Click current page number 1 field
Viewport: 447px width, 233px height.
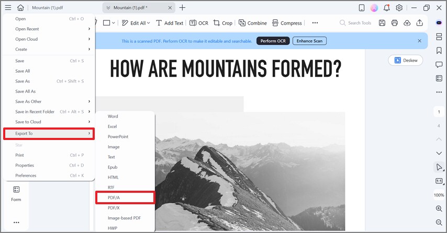[x=439, y=112]
